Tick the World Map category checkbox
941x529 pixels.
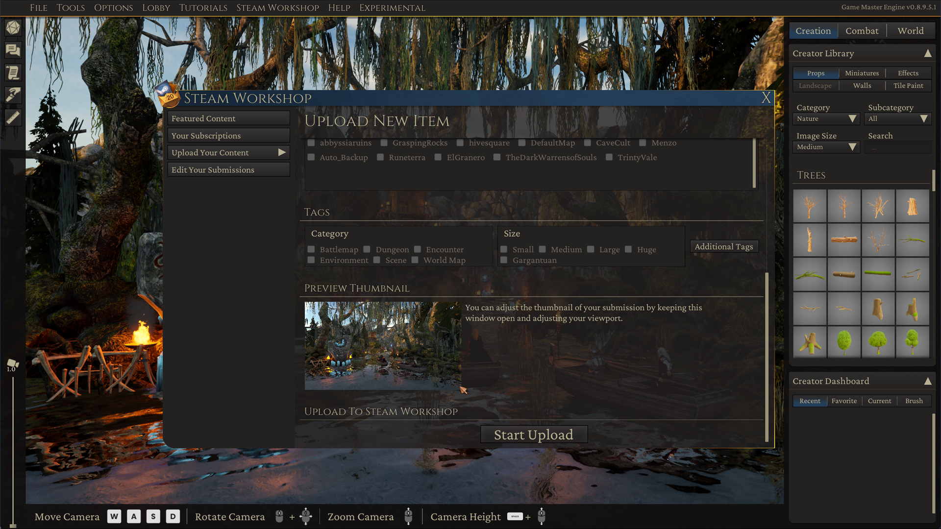[415, 260]
